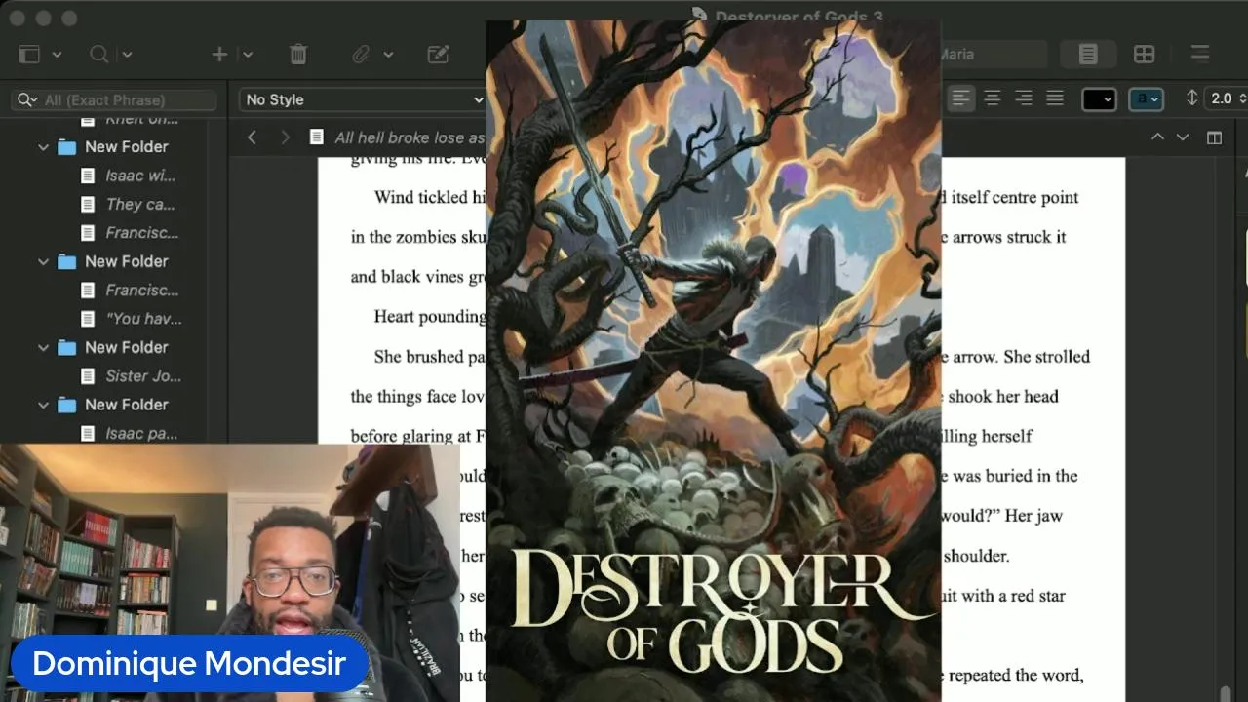Collapse the New Folder containing Sister Jo...
Screen dimensions: 1248x702
pos(43,348)
